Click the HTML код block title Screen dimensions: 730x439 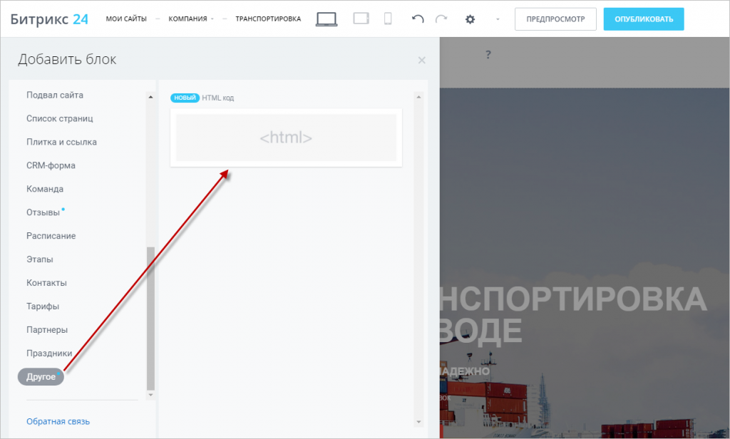point(218,98)
